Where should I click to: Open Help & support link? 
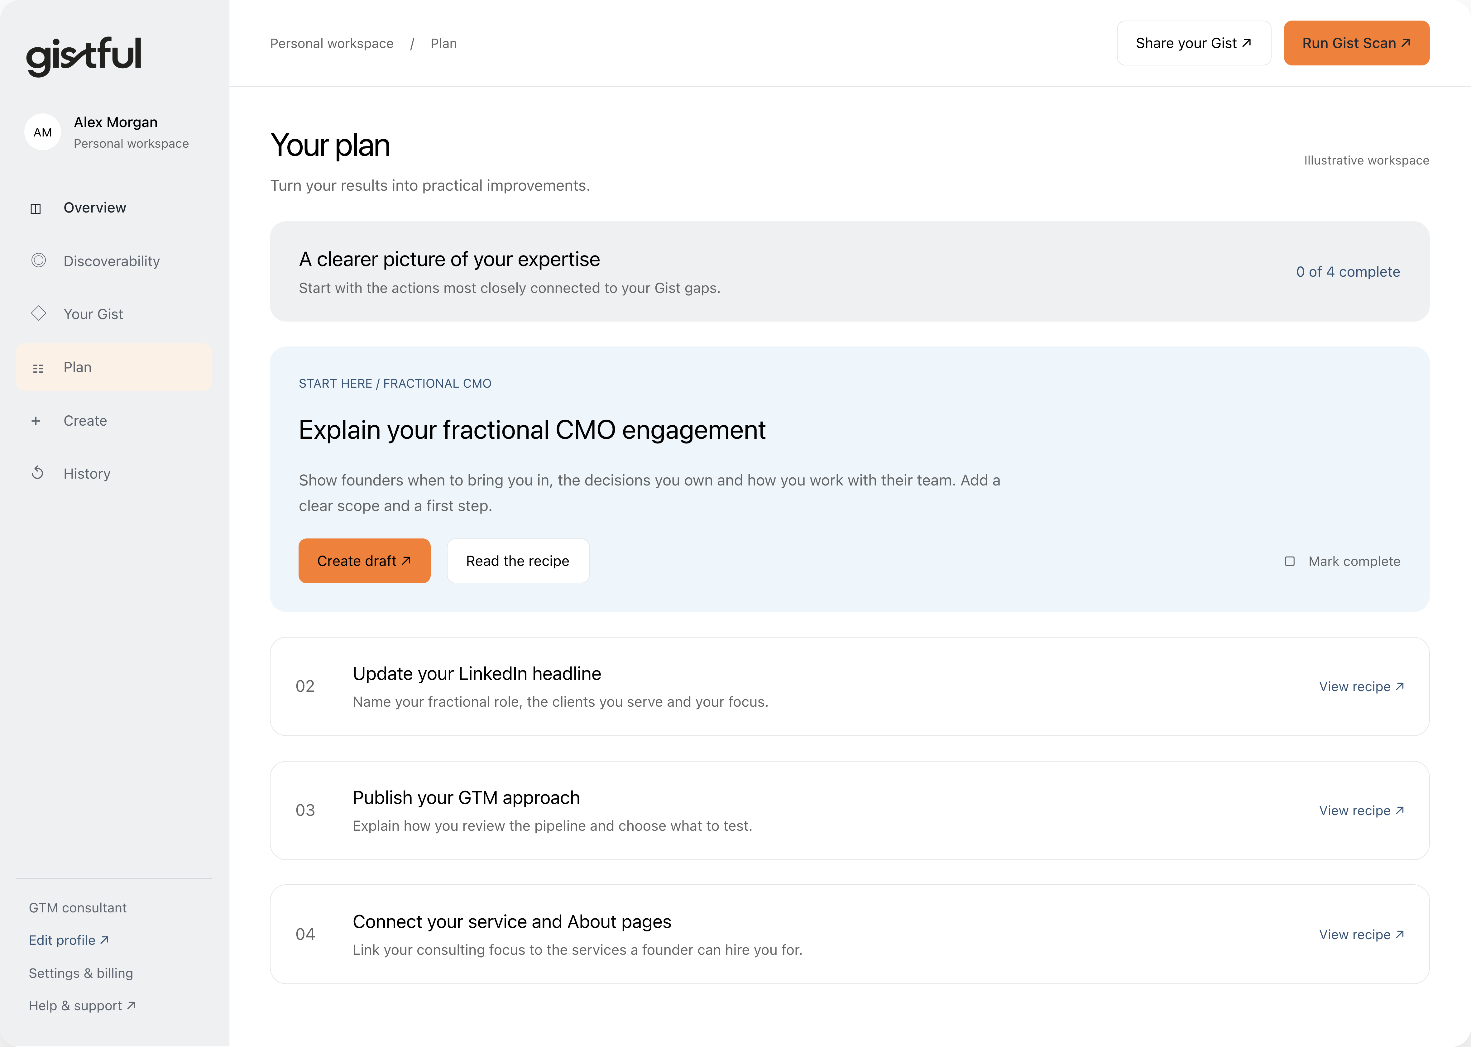tap(83, 1006)
